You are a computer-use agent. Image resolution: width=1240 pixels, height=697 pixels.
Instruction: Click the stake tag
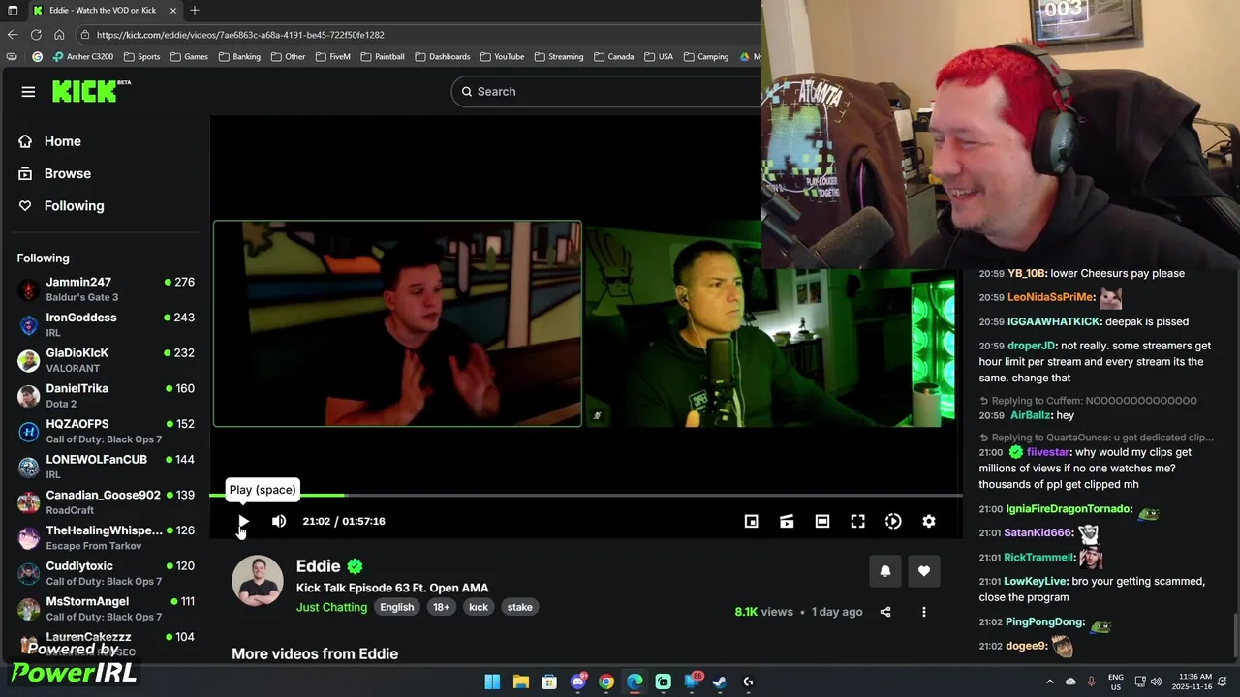tap(519, 607)
